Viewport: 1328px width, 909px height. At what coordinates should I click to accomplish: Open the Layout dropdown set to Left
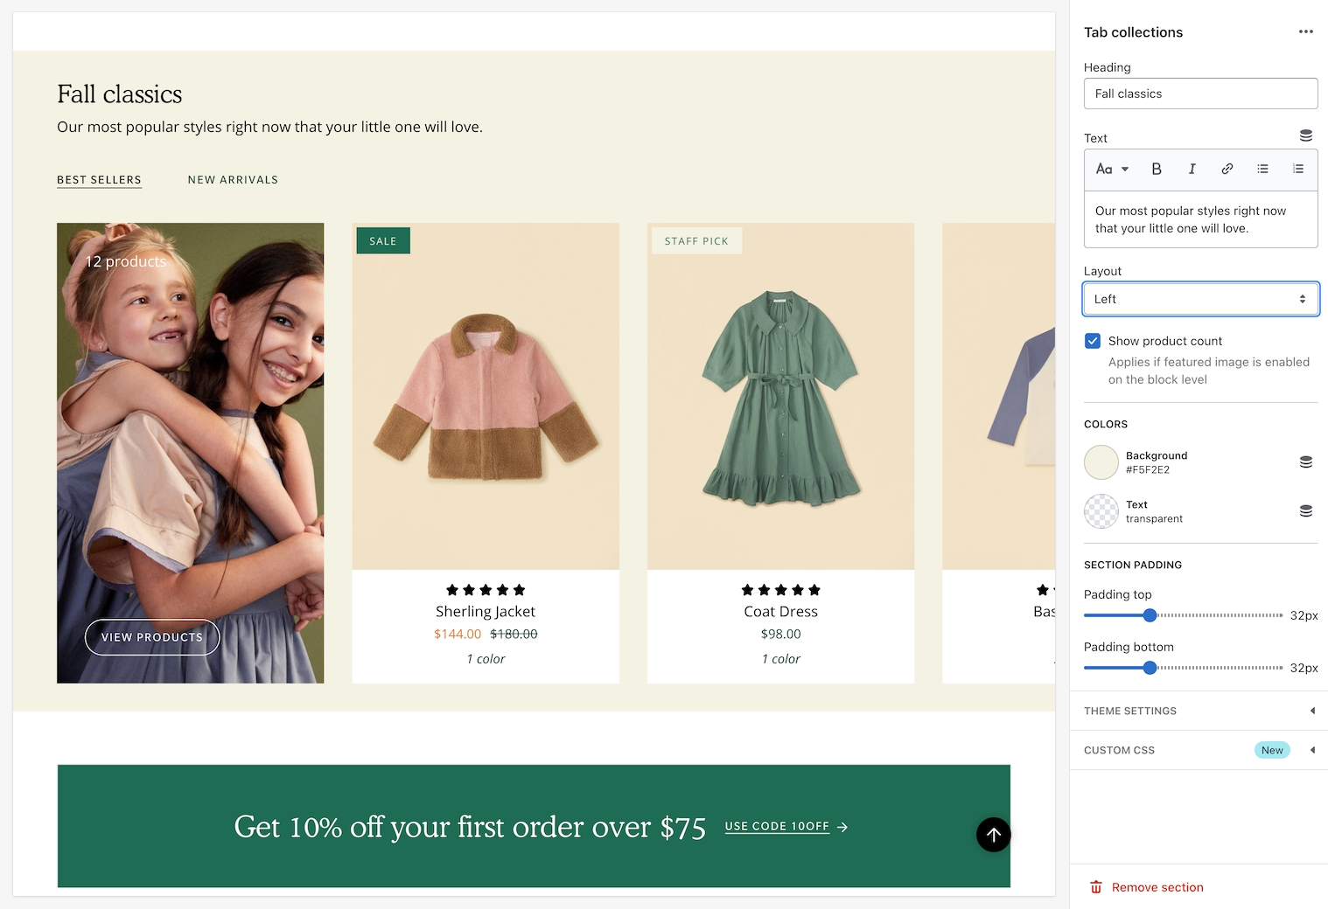click(x=1200, y=299)
